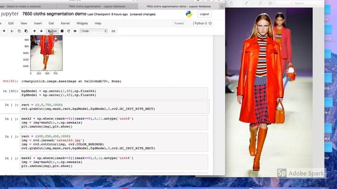The image size is (337, 189).
Task: Switch to 7650 cloths segmentation browser tab
Action: pos(97,6)
